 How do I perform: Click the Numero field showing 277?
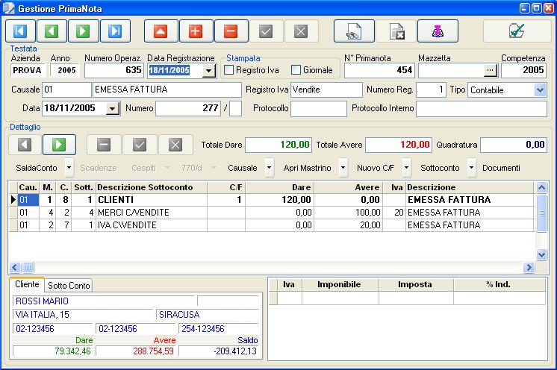(x=188, y=109)
